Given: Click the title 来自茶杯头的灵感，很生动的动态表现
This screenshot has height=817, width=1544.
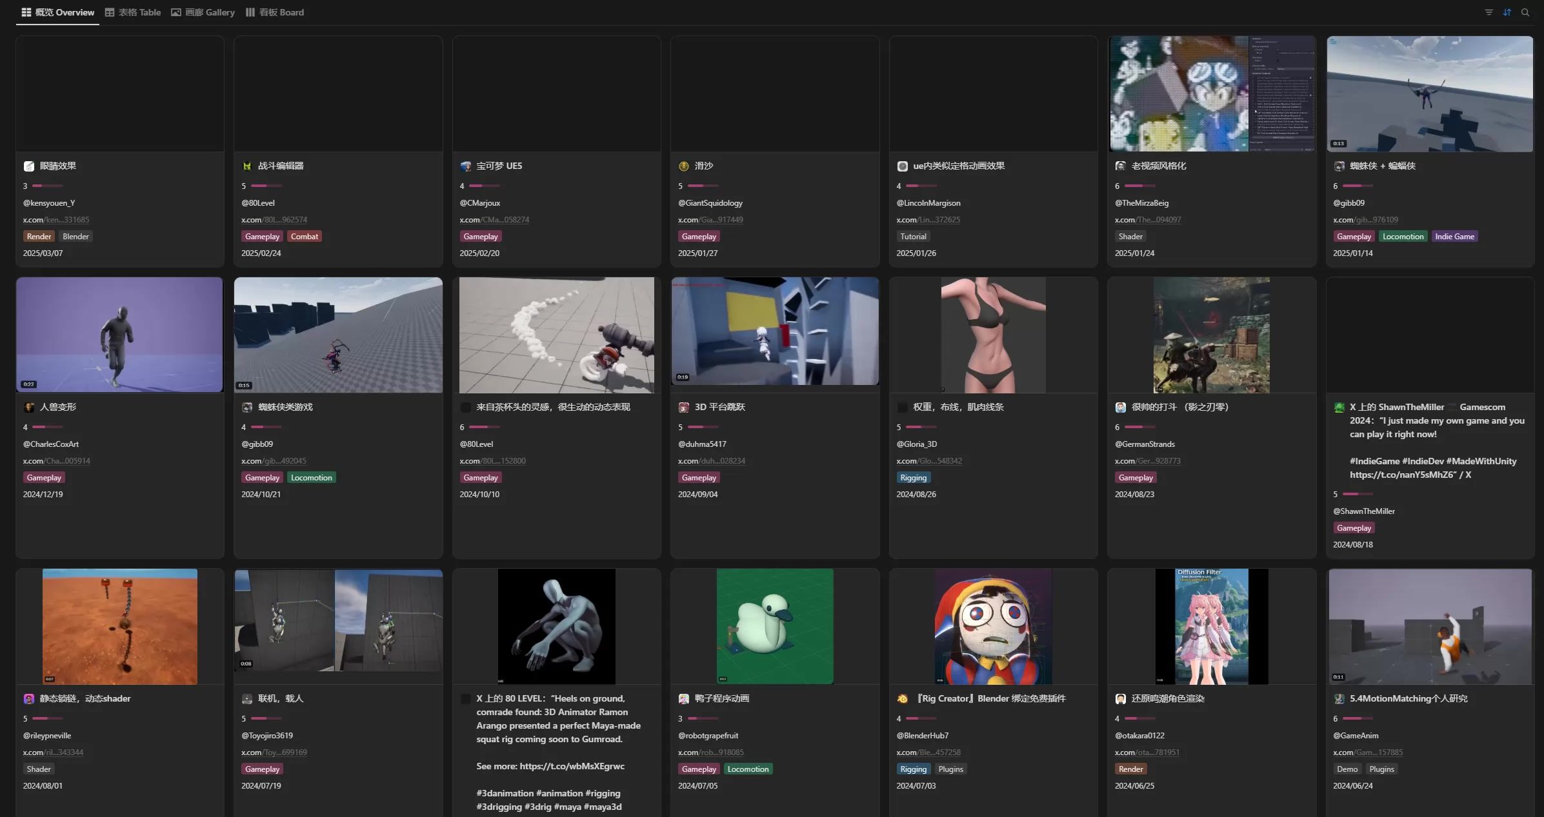Looking at the screenshot, I should (553, 408).
